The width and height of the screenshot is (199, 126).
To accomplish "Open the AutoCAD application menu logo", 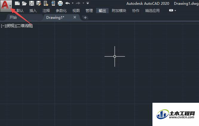I will tap(6, 6).
